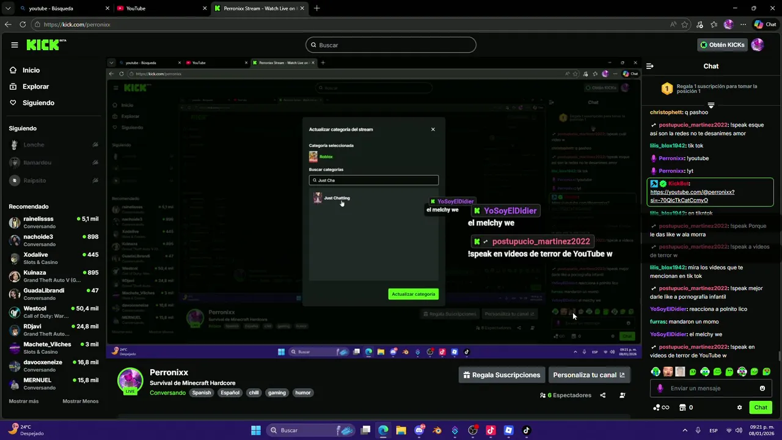Click Mostrar Menos in recommended list
The image size is (782, 440).
coord(80,401)
